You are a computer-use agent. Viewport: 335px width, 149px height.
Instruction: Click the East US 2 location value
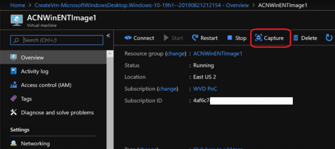pos(205,77)
